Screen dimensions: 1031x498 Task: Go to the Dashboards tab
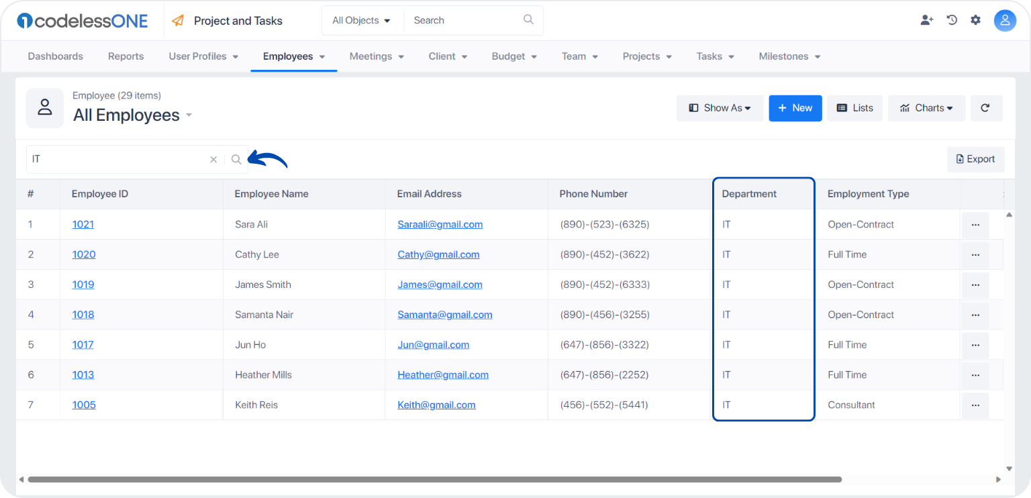56,56
